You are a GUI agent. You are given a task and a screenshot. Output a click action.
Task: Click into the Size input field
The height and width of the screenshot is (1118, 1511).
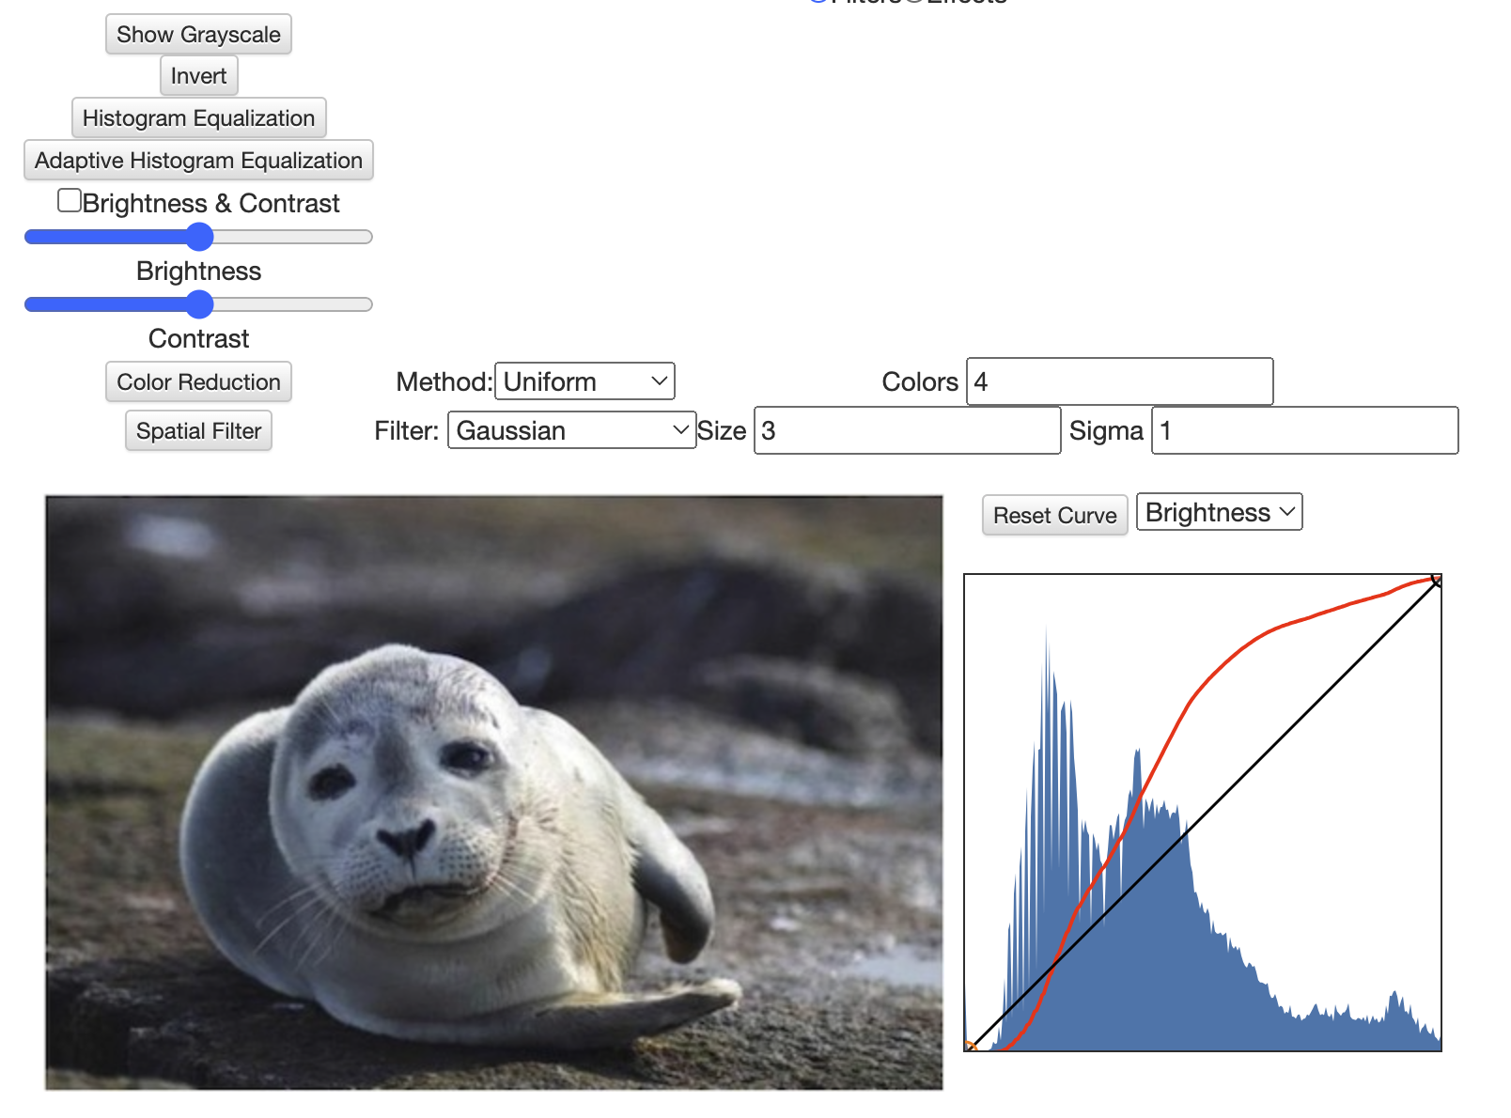tap(907, 430)
